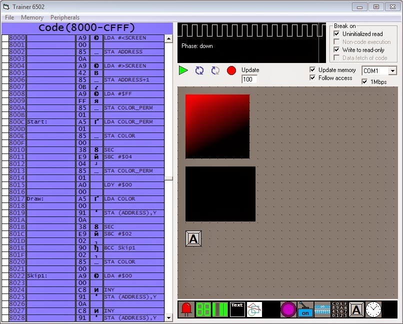
Task: Select the clock peripheral icon
Action: (373, 309)
